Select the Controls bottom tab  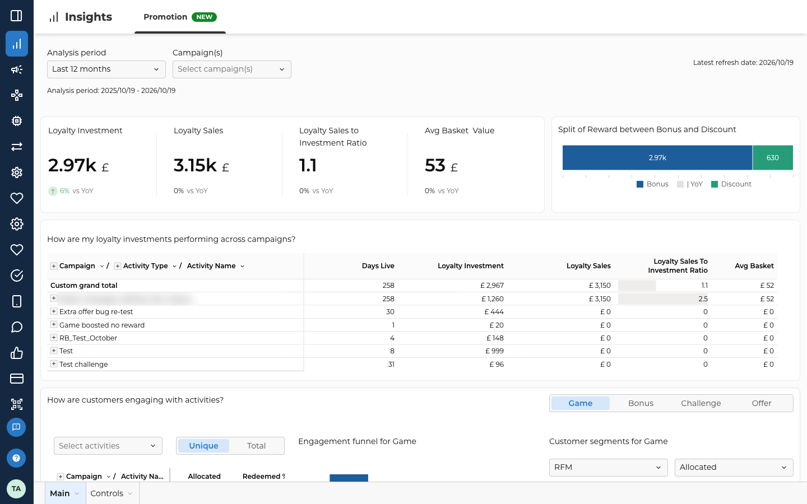click(112, 493)
